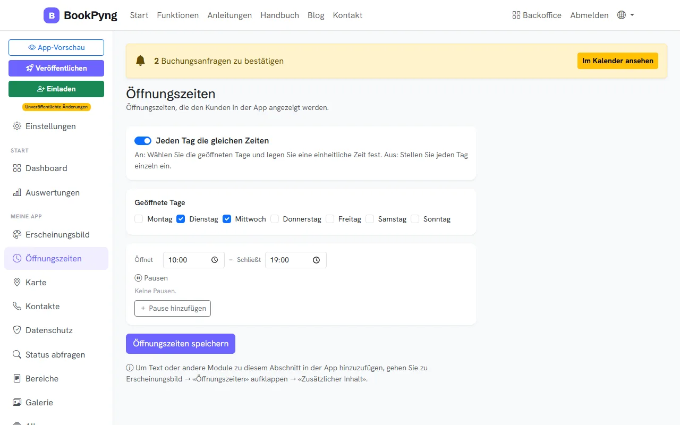Click Im Kalender ansehen button

pos(618,61)
